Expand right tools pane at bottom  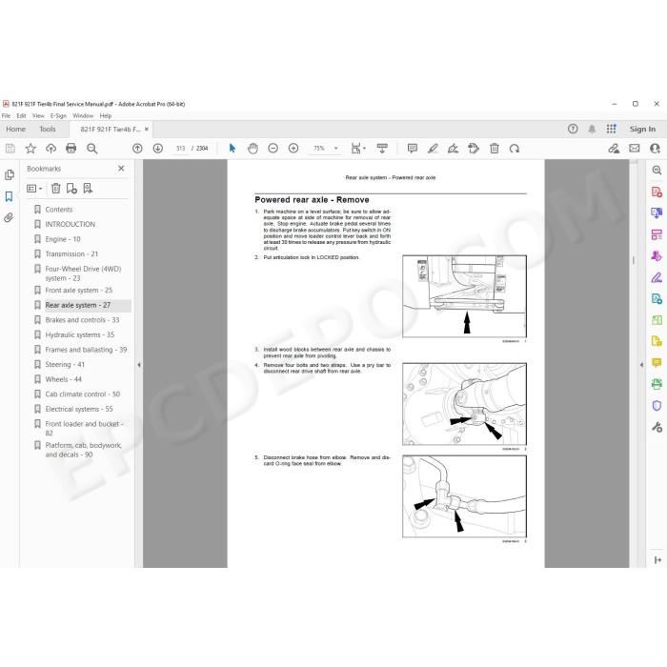click(657, 559)
